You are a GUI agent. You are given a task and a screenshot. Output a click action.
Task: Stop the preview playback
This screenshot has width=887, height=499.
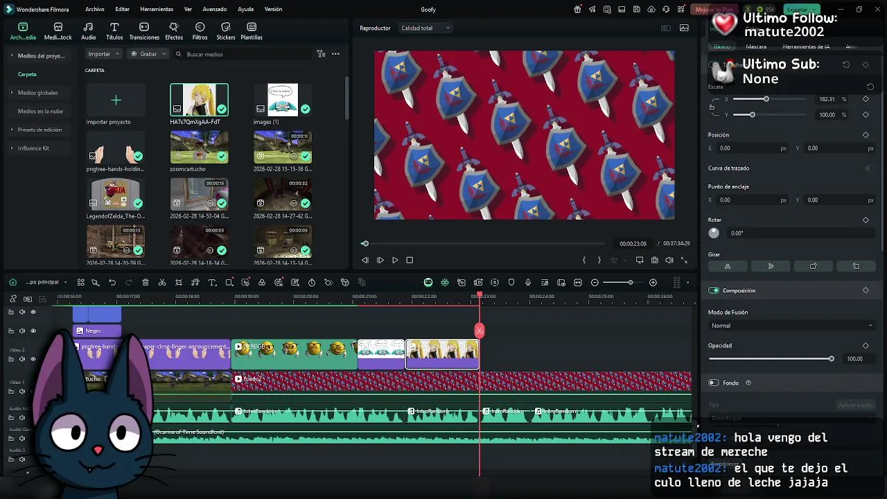tap(410, 260)
